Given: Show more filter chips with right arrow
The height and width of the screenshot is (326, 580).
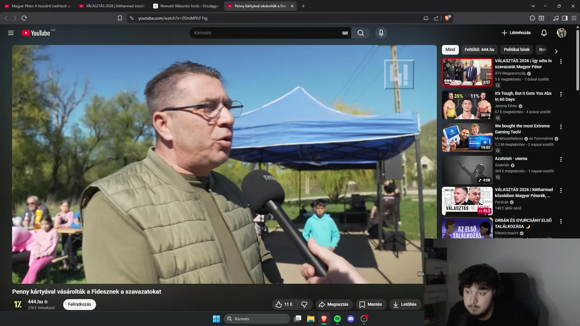Looking at the screenshot, I should (556, 51).
